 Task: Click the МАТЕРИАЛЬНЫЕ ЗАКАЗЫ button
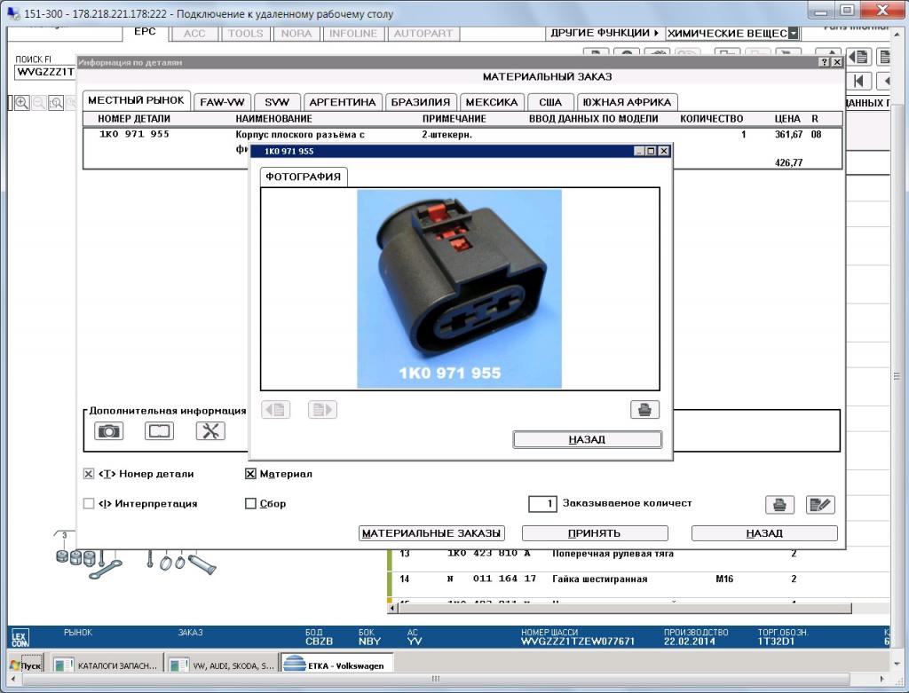click(x=432, y=533)
